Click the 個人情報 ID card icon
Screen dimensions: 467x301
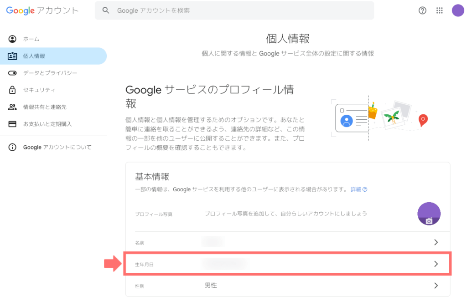pyautogui.click(x=12, y=56)
